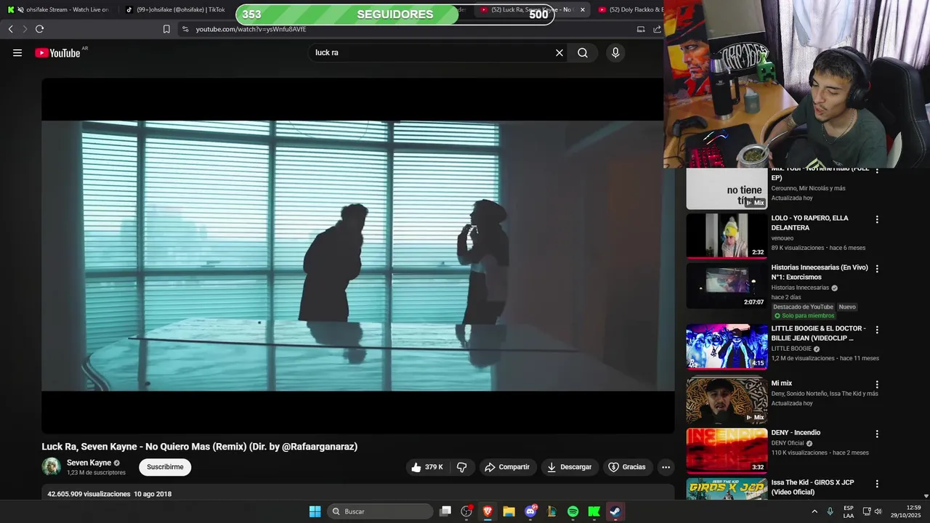The width and height of the screenshot is (930, 523).
Task: Dislike the video
Action: point(462,467)
